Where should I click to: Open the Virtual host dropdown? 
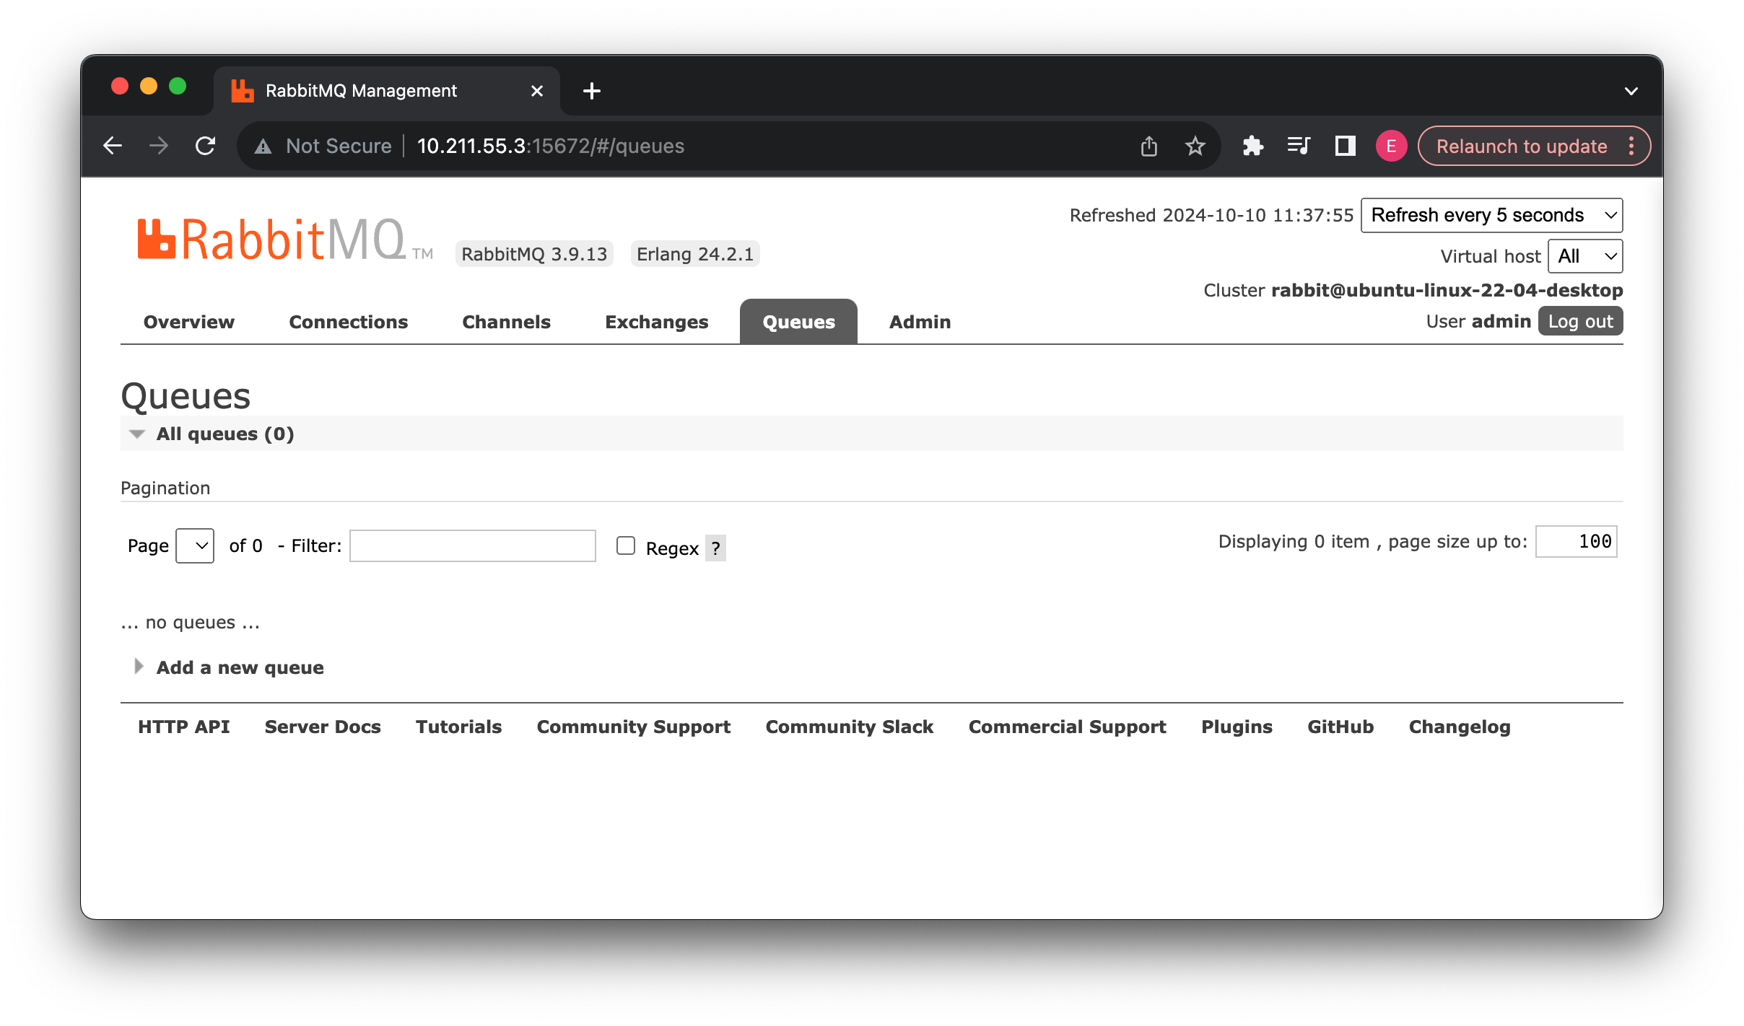(1585, 255)
